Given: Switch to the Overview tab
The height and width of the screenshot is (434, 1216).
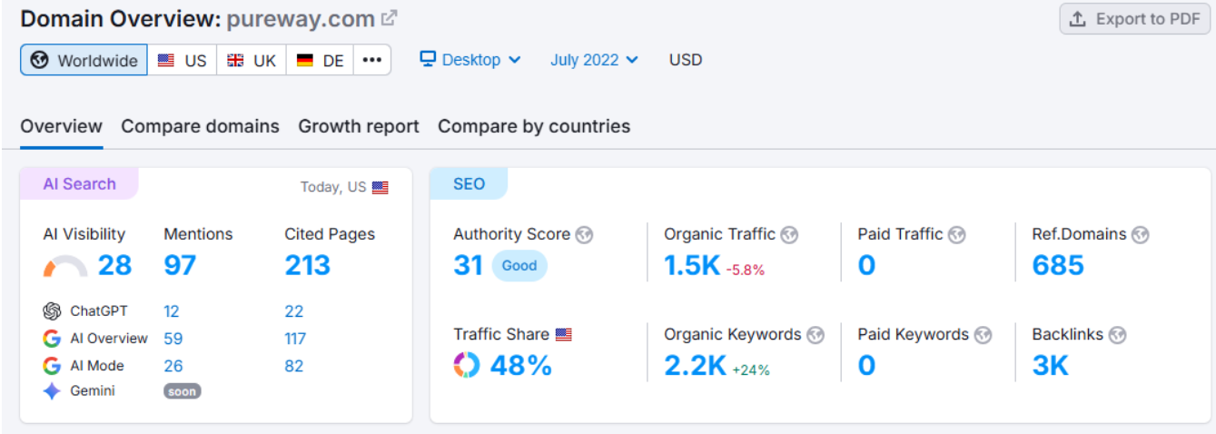Looking at the screenshot, I should 62,126.
